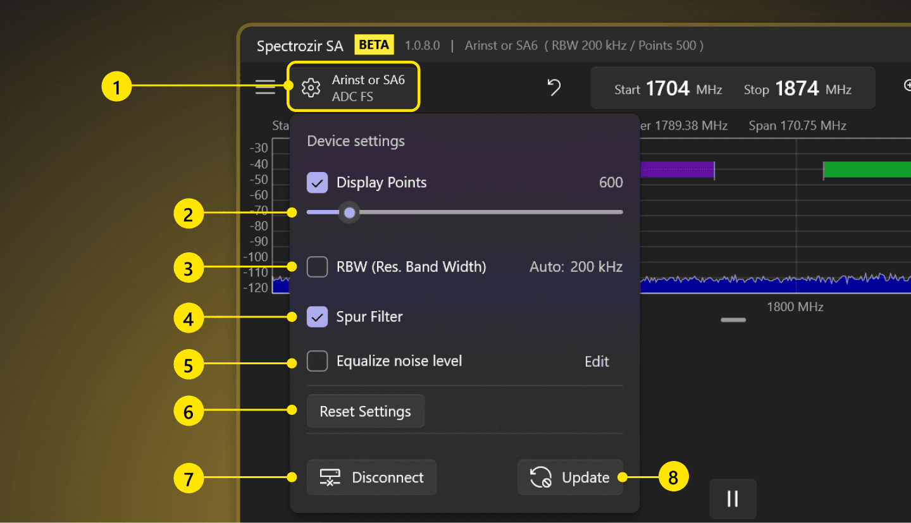Screen dimensions: 911x523
Task: Toggle the Display Points checkbox
Action: [317, 183]
